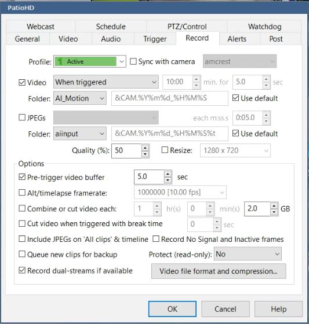Screen dimensions: 309x324
Task: Enable Sync with camera checkbox
Action: click(x=133, y=61)
